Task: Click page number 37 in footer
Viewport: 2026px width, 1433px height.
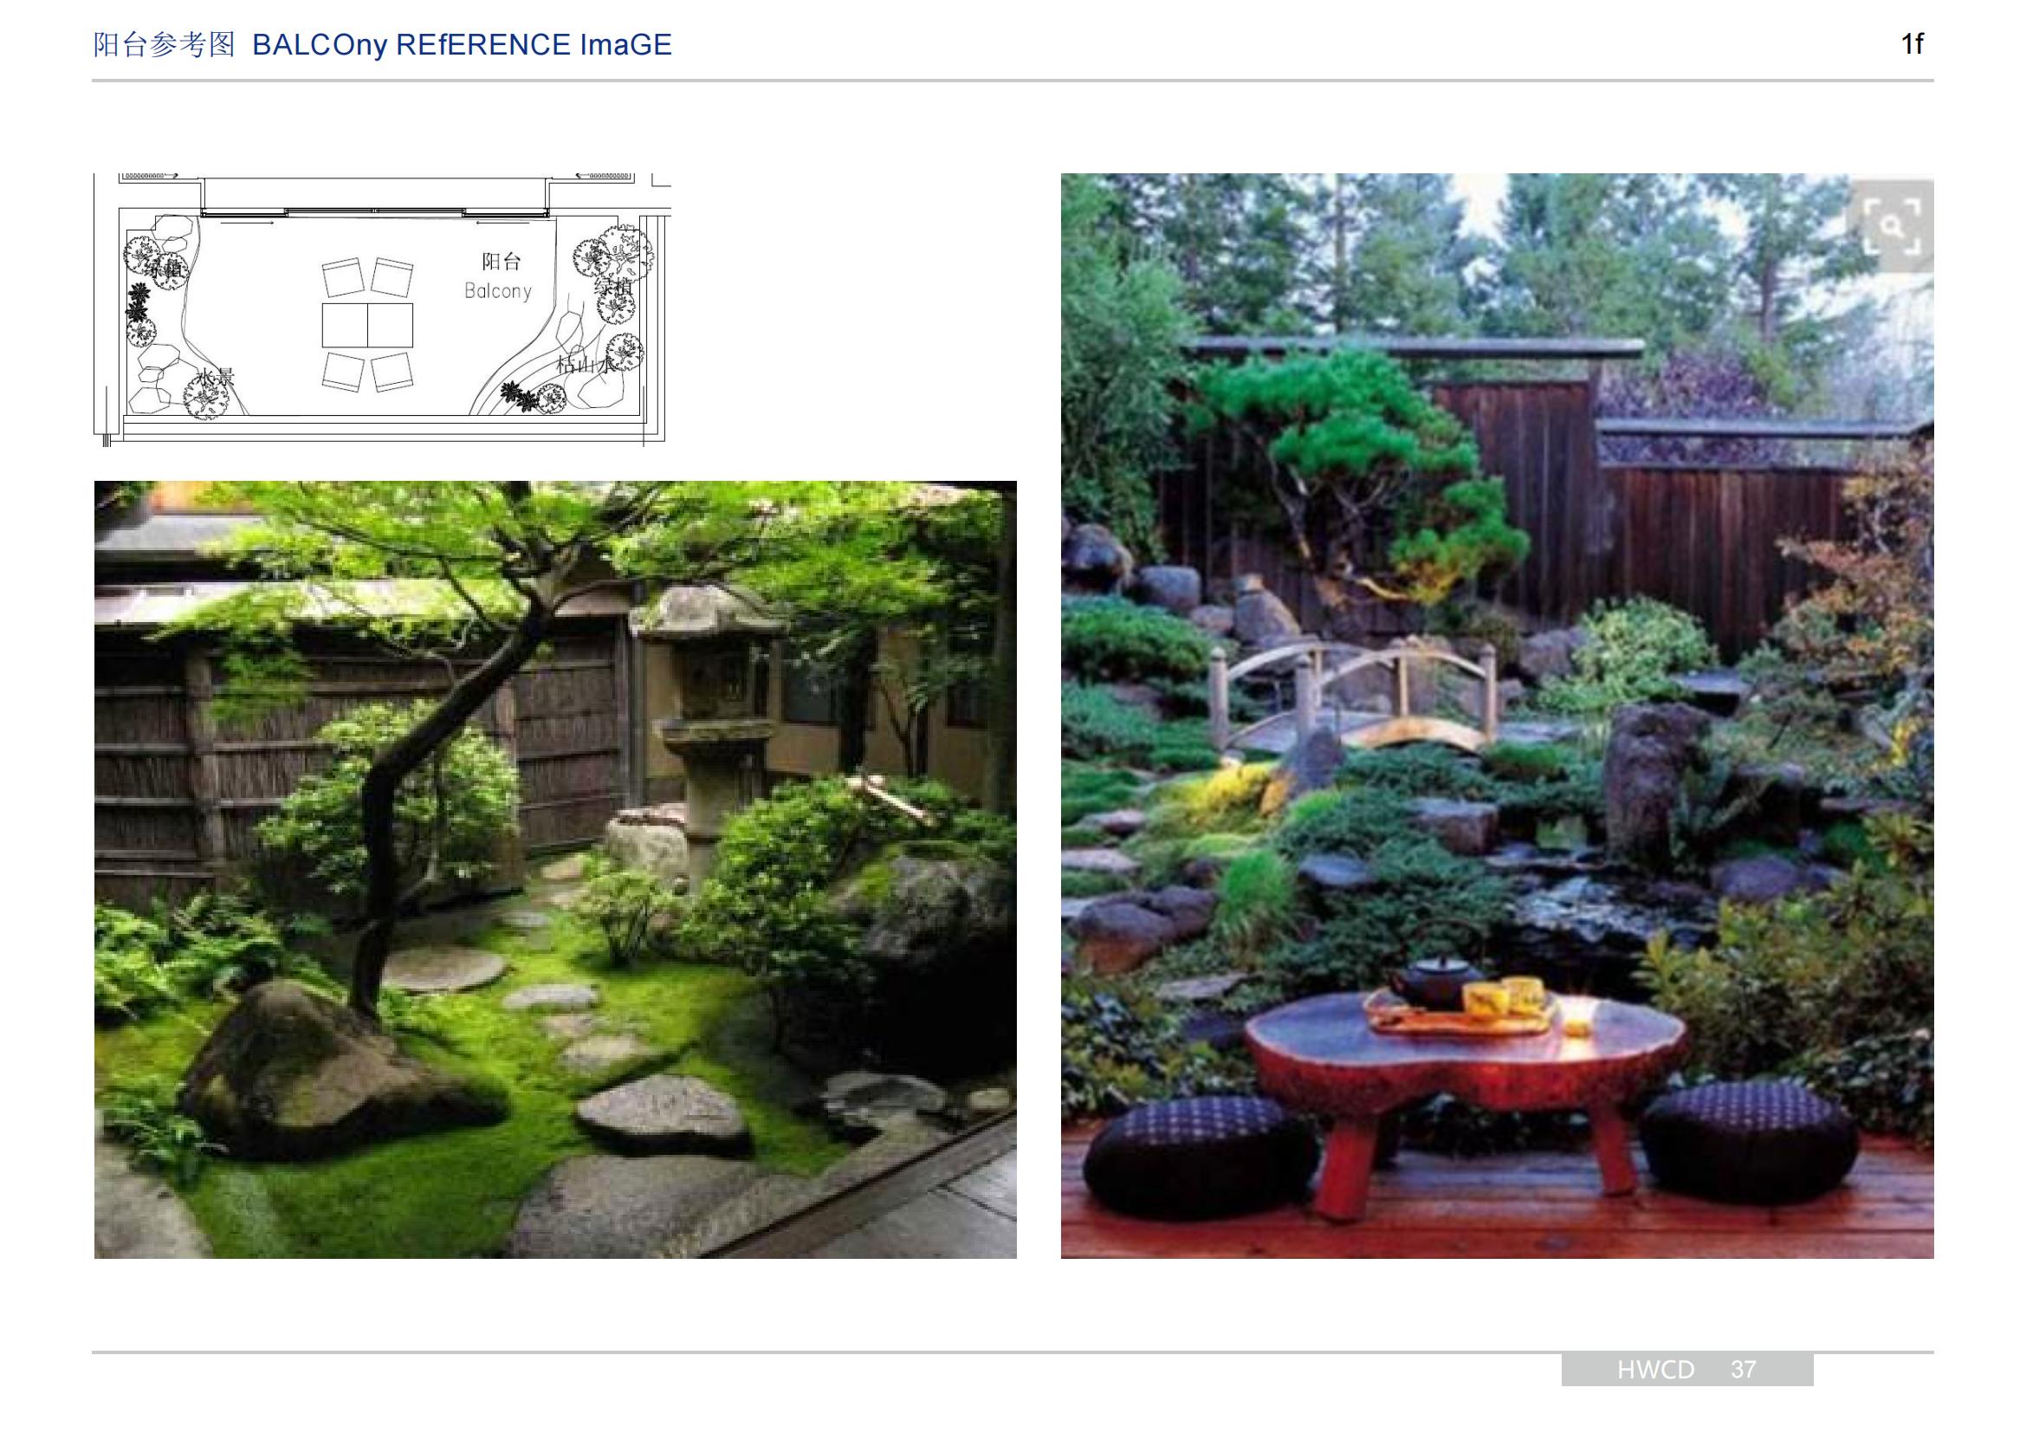Action: click(x=1743, y=1370)
